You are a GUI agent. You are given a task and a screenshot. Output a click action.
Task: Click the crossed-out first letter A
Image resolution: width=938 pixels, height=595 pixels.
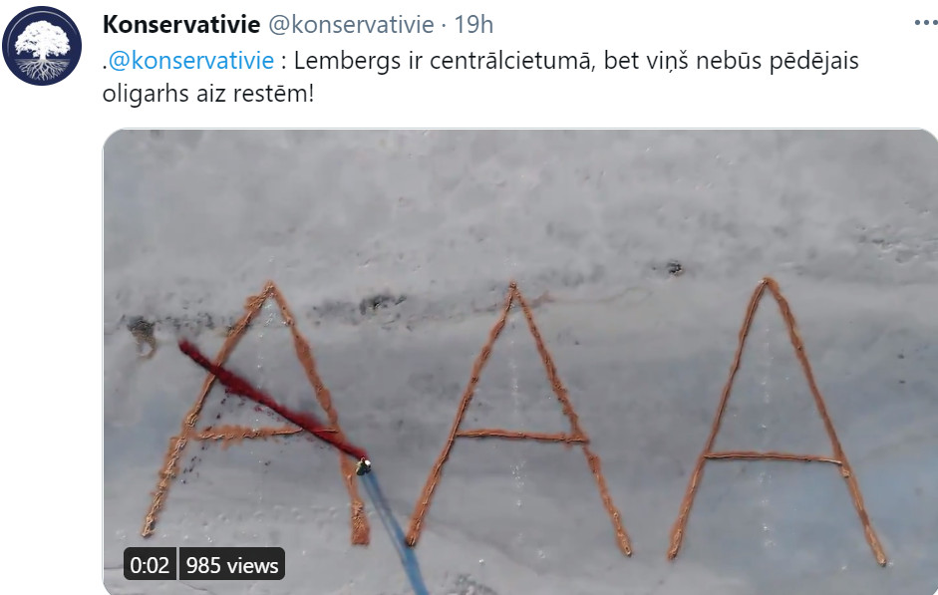(x=257, y=413)
